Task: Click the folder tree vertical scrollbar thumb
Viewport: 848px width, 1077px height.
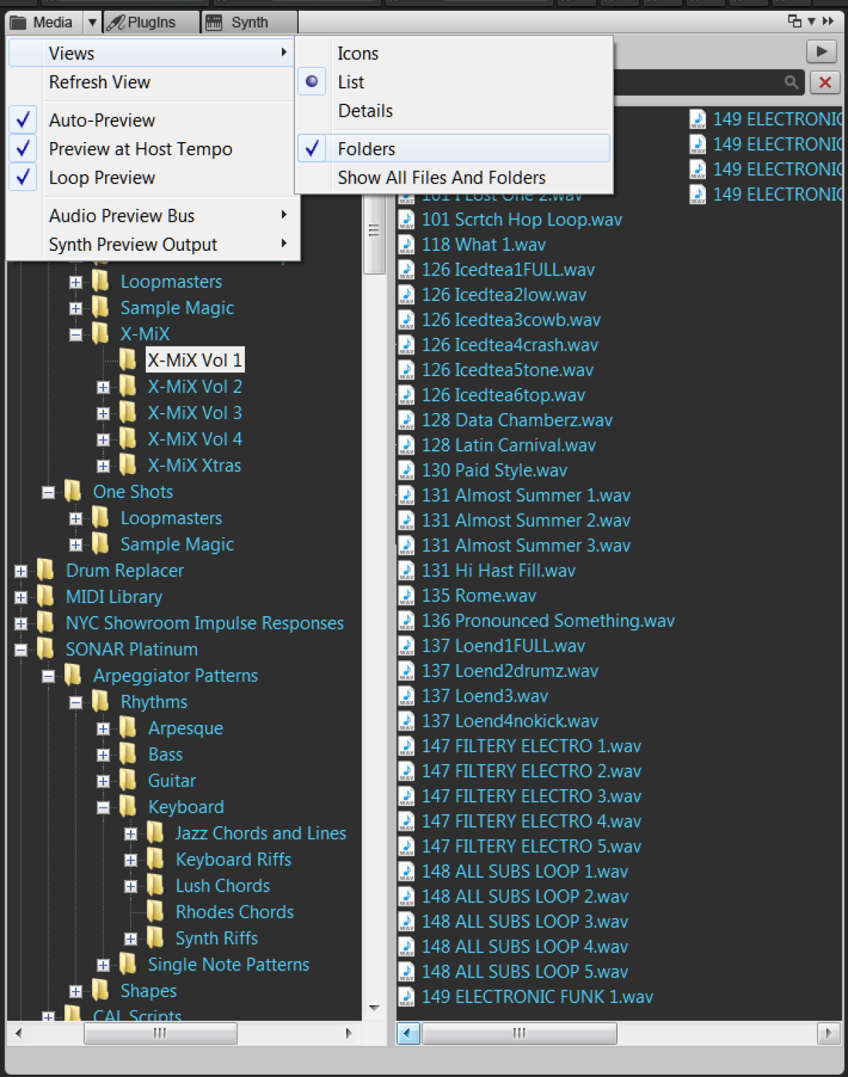Action: coord(374,231)
